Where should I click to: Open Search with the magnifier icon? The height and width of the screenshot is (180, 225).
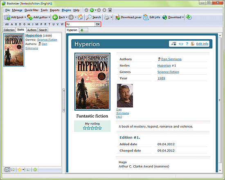pos(89,17)
